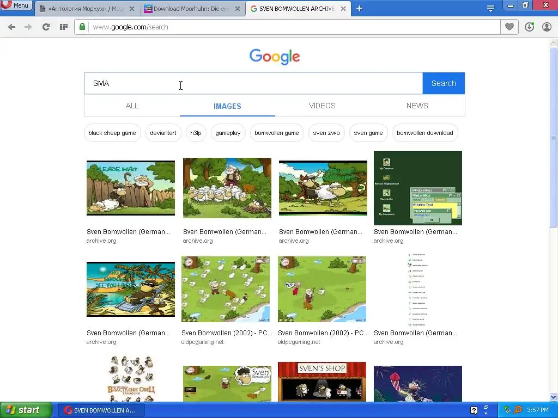558x418 pixels.
Task: Open shepherd with flock of sheep image
Action: point(227,188)
